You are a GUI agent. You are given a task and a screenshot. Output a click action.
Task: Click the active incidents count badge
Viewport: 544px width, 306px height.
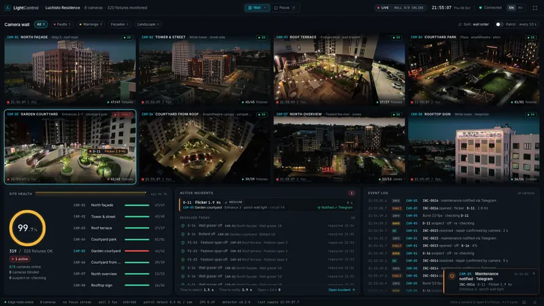352,193
